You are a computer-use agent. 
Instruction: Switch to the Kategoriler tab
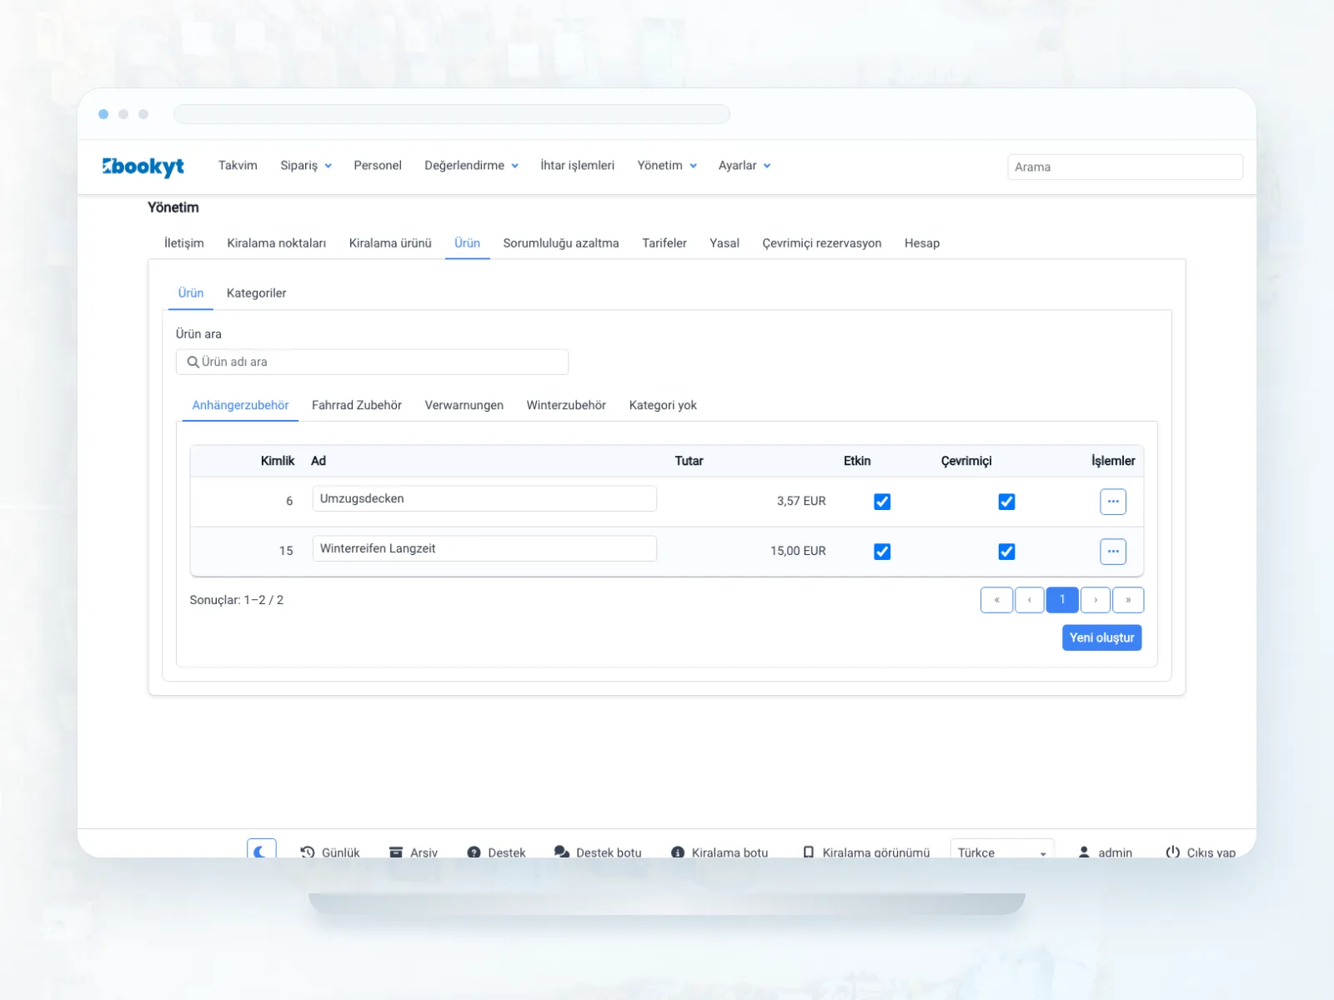[256, 293]
